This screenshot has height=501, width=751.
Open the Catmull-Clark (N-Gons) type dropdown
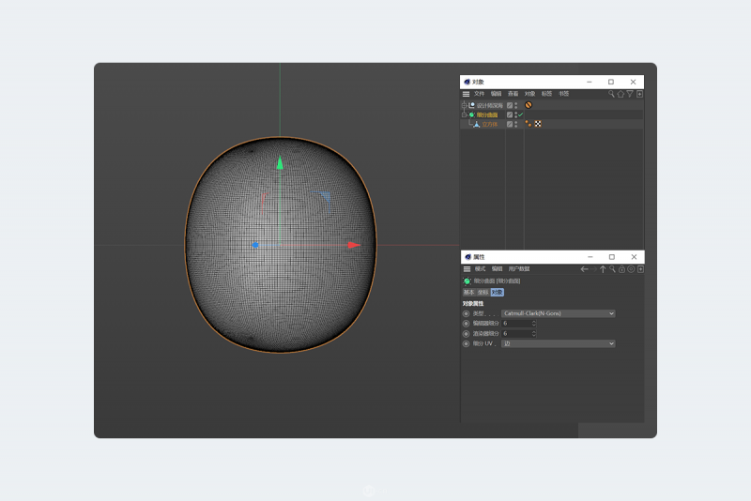[x=558, y=313]
